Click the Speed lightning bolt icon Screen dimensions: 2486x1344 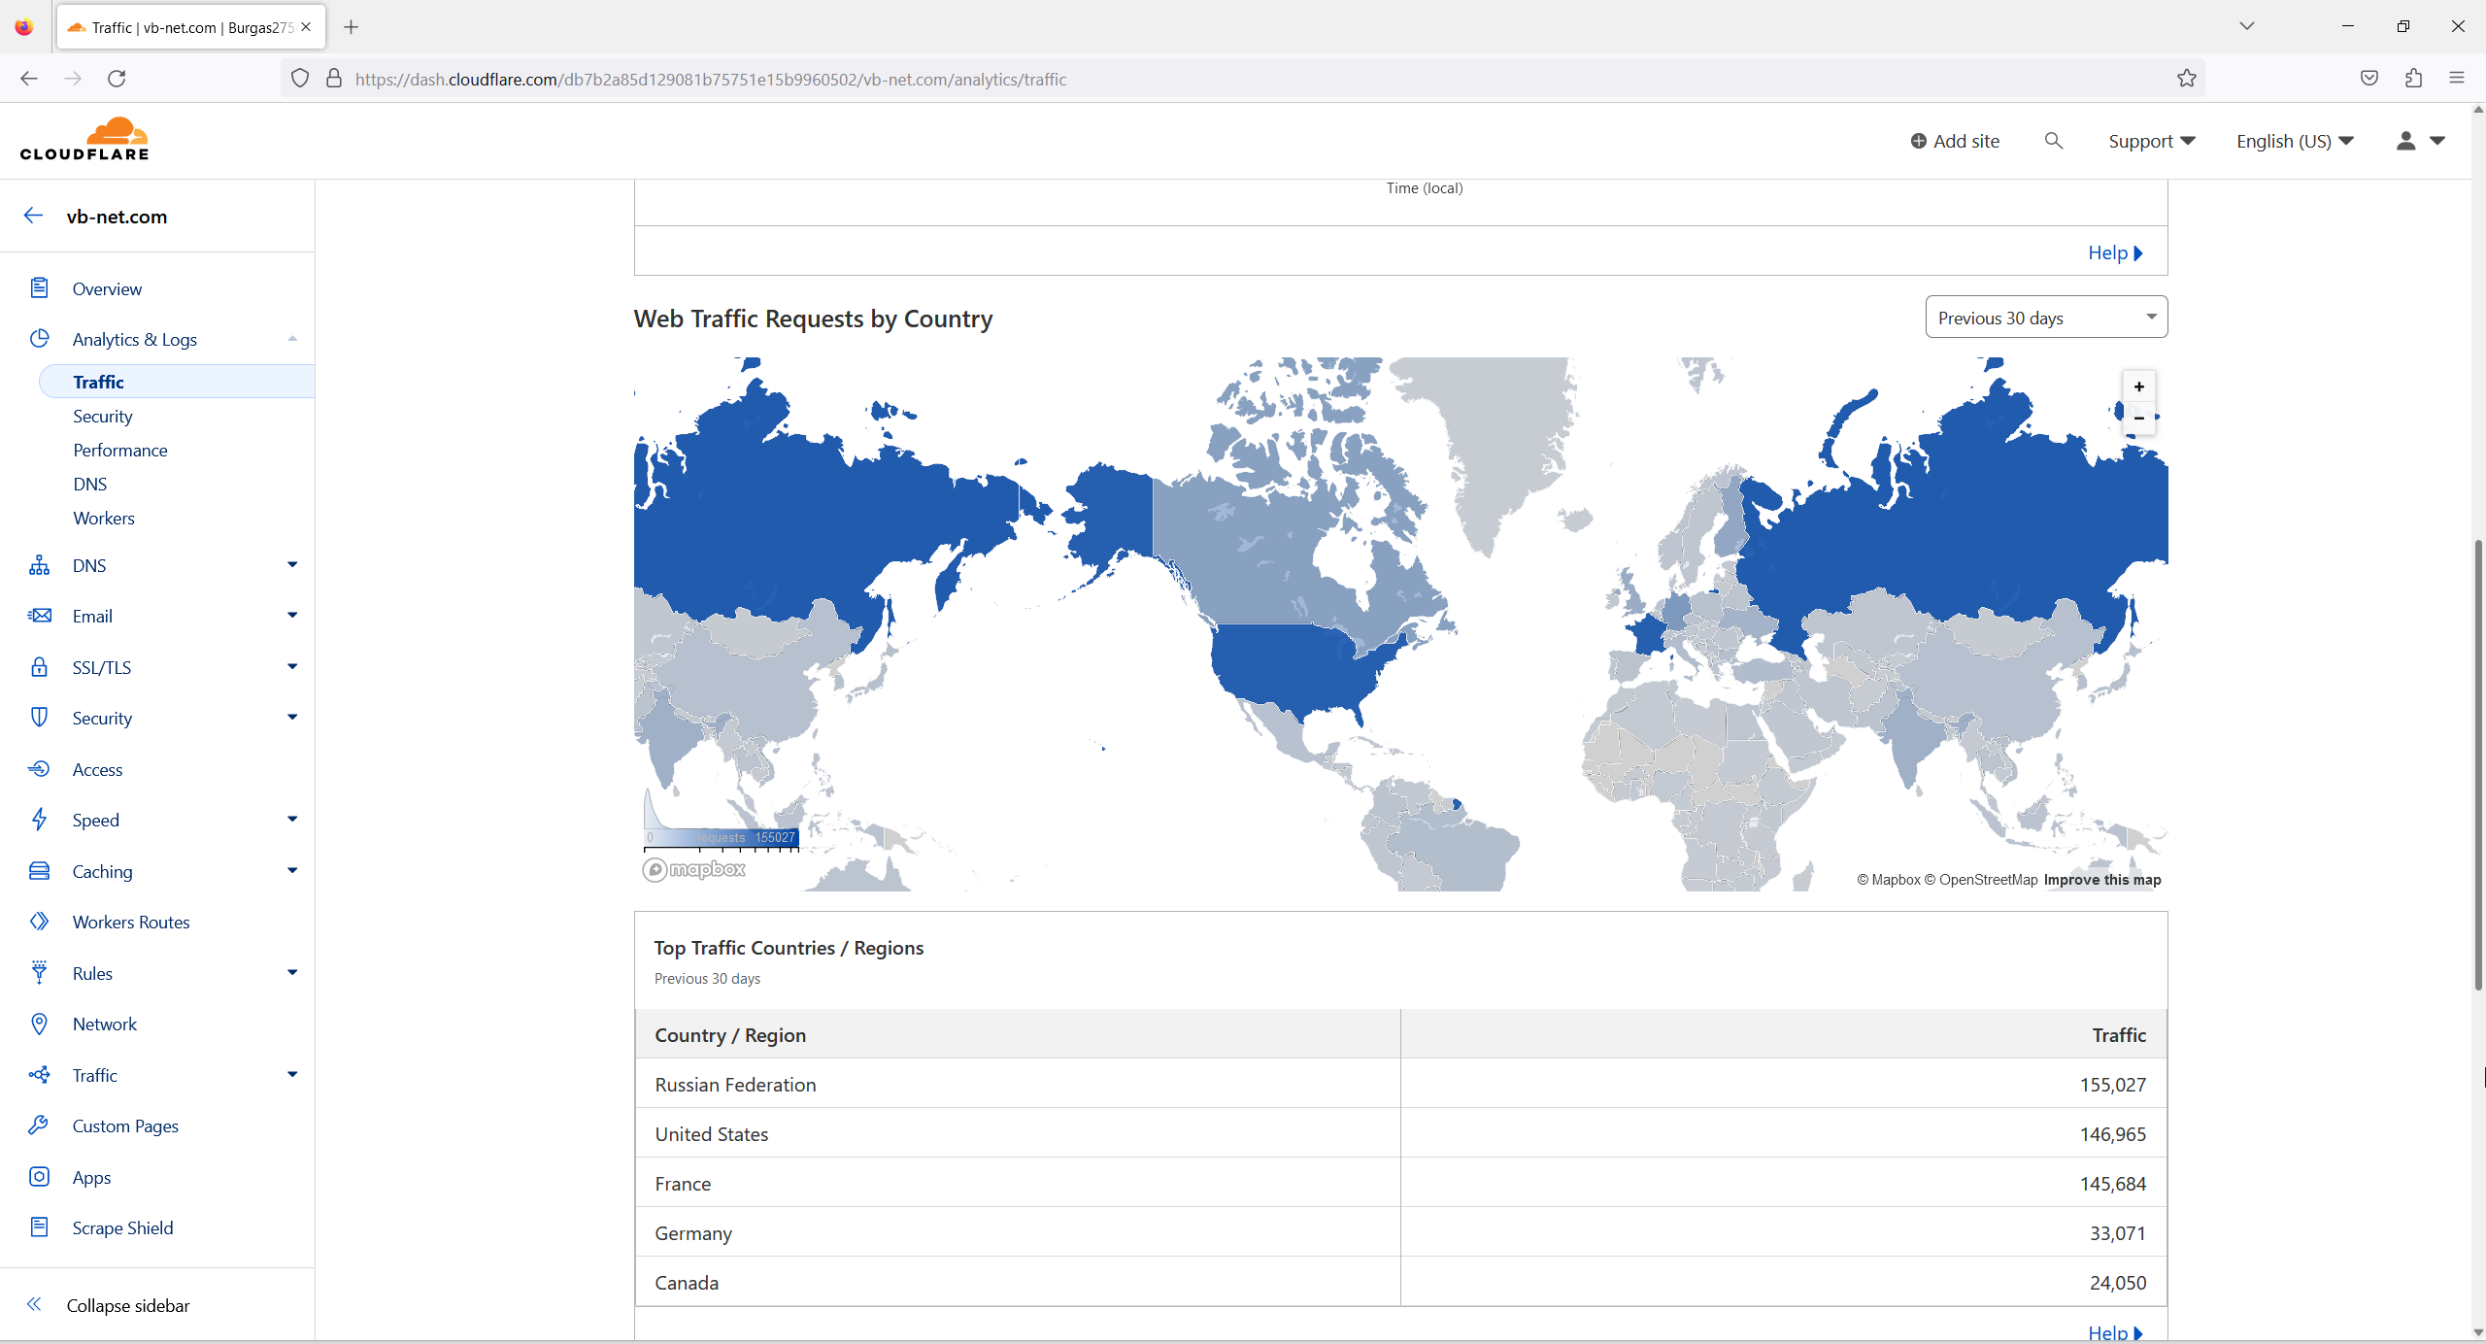39,820
